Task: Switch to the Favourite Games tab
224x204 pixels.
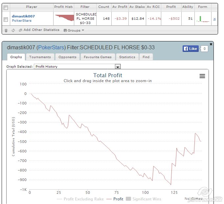Action: pyautogui.click(x=98, y=57)
